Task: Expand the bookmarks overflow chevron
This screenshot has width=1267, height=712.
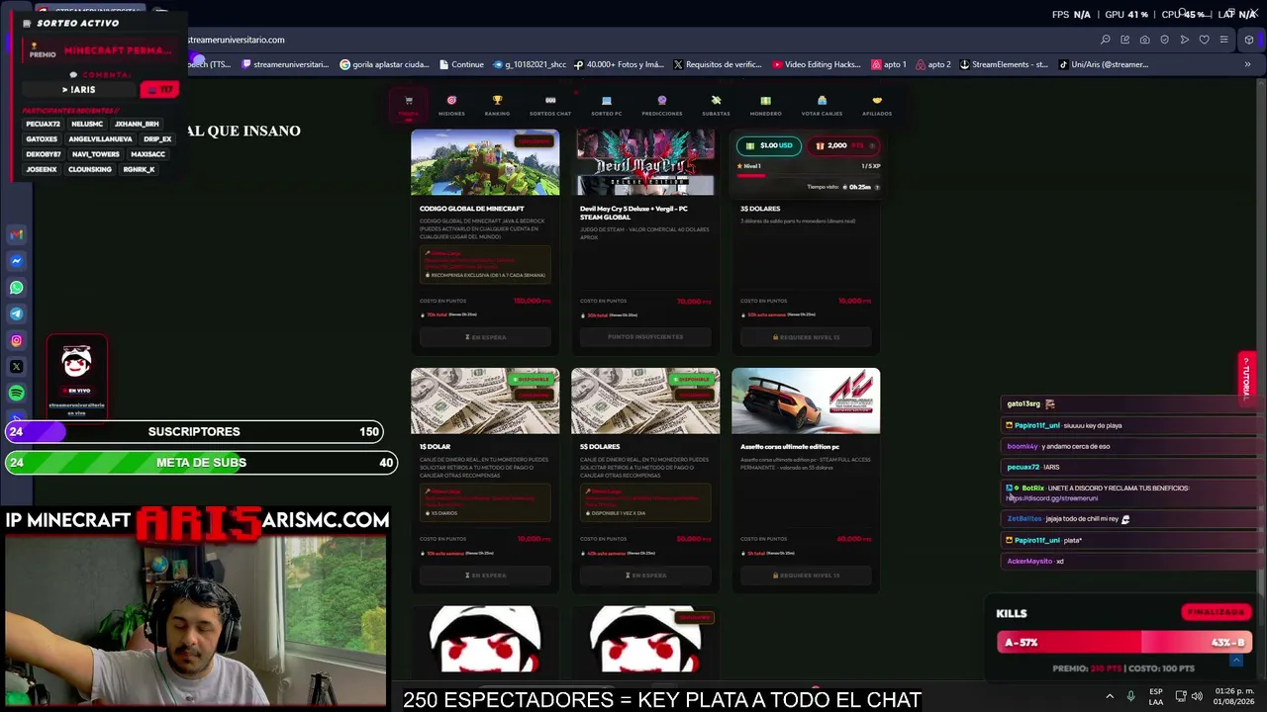Action: tap(1247, 64)
